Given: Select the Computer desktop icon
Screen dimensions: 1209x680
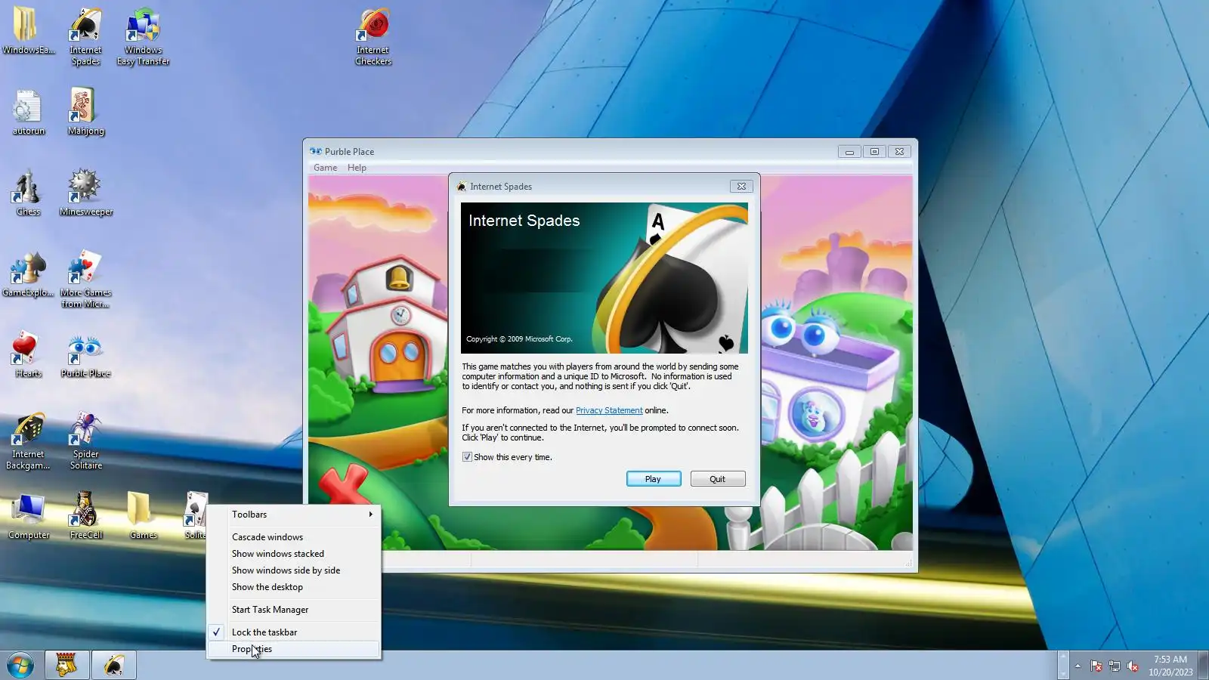Looking at the screenshot, I should coord(28,516).
